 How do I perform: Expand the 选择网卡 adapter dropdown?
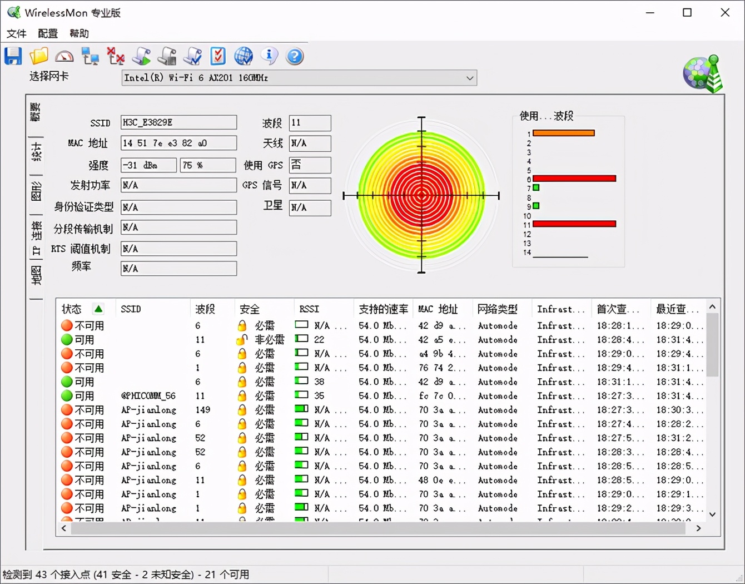[x=470, y=78]
